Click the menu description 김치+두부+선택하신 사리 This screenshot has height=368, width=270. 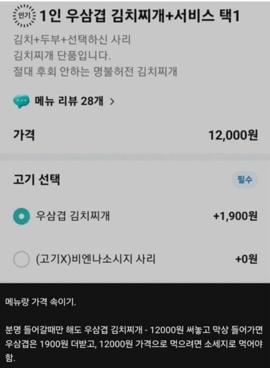[x=72, y=40]
